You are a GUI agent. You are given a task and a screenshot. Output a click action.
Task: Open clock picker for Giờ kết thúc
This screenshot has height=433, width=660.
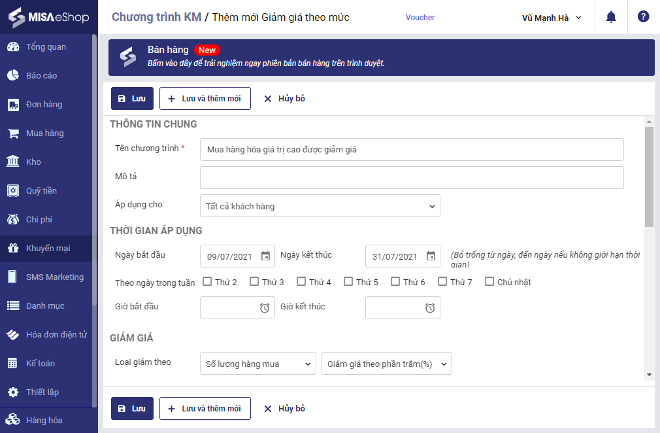tap(430, 308)
